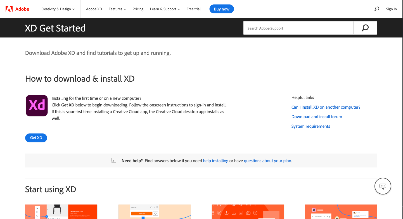Click the Adobe Support search magnifier button
Screen dimensions: 403x219
(365, 28)
